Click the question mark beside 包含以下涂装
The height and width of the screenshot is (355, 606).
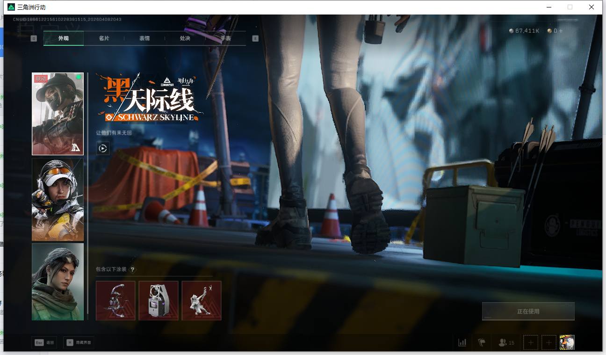[x=133, y=269]
